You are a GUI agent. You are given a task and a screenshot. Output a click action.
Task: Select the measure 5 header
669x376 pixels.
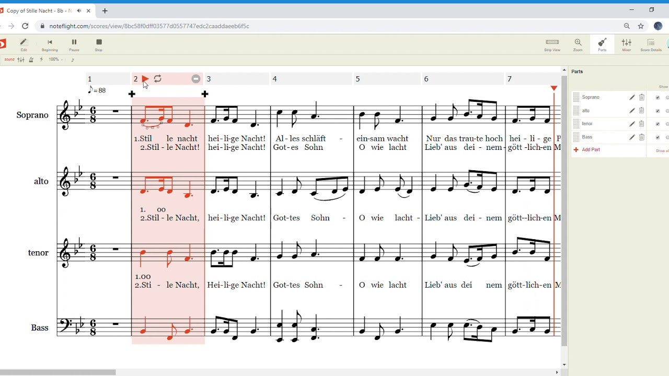[x=387, y=79]
